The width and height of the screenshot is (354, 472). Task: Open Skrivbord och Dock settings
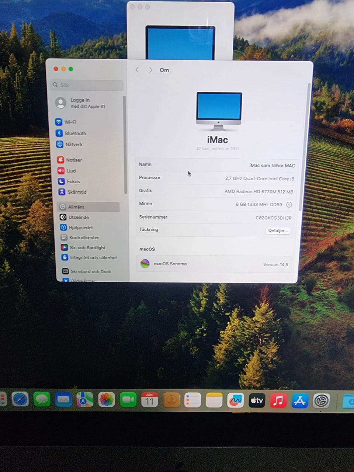pyautogui.click(x=87, y=271)
